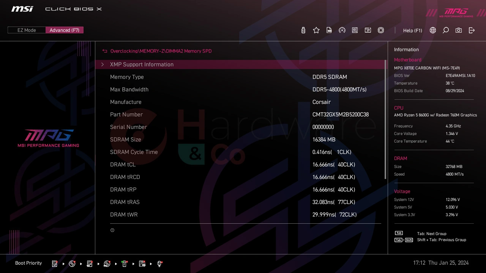The image size is (486, 273).
Task: Select the DRAM tCL row
Action: pos(240,165)
